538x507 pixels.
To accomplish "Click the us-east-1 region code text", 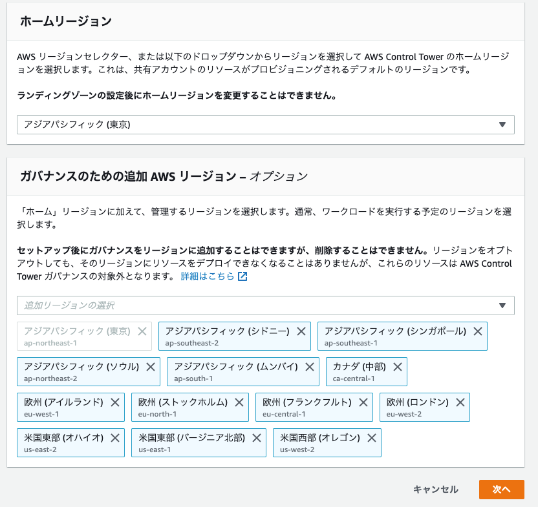I will tap(155, 450).
